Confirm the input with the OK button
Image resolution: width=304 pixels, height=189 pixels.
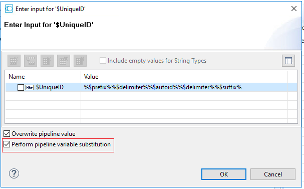pyautogui.click(x=224, y=174)
